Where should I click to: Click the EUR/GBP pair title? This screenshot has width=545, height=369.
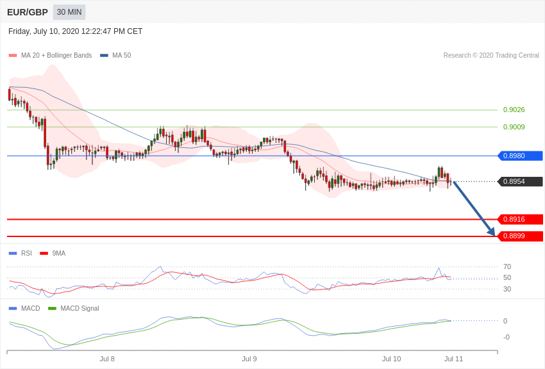coord(28,13)
